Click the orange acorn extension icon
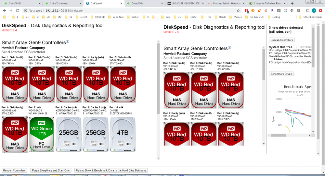Screen dimensions: 325x176 pyautogui.click(x=259, y=11)
